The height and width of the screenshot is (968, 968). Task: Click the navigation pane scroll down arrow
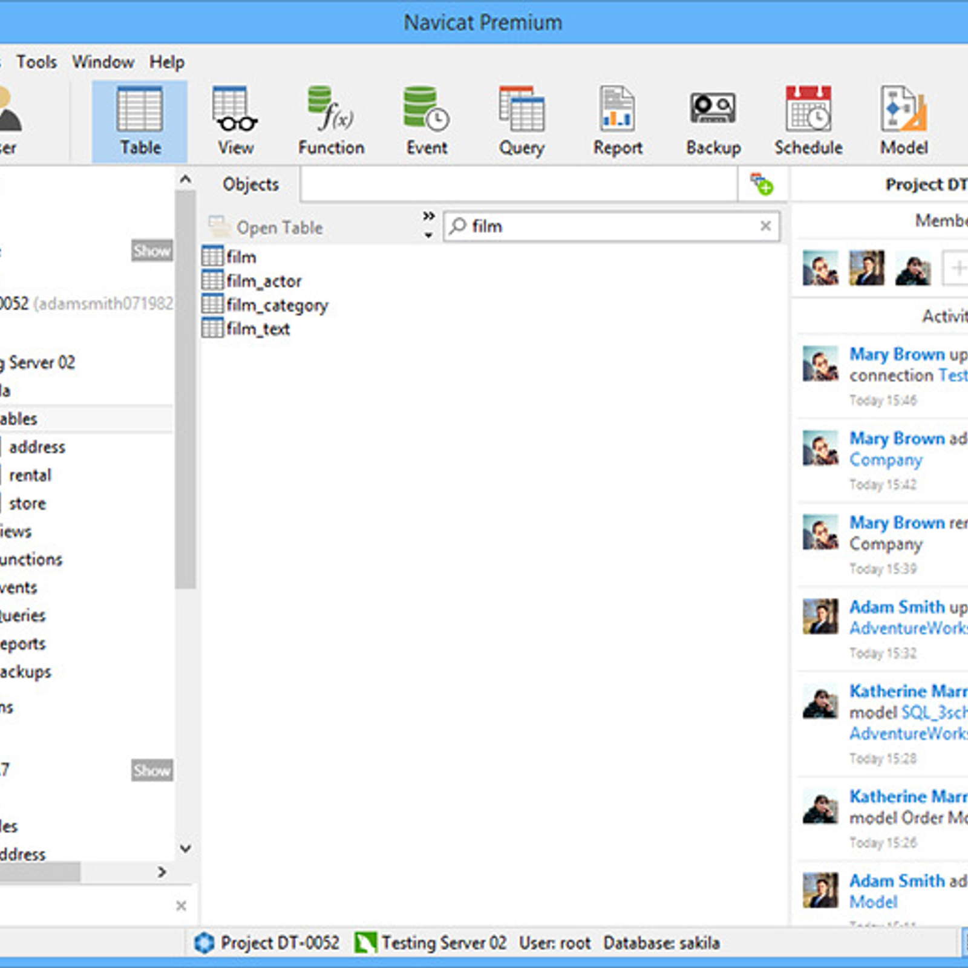click(186, 848)
